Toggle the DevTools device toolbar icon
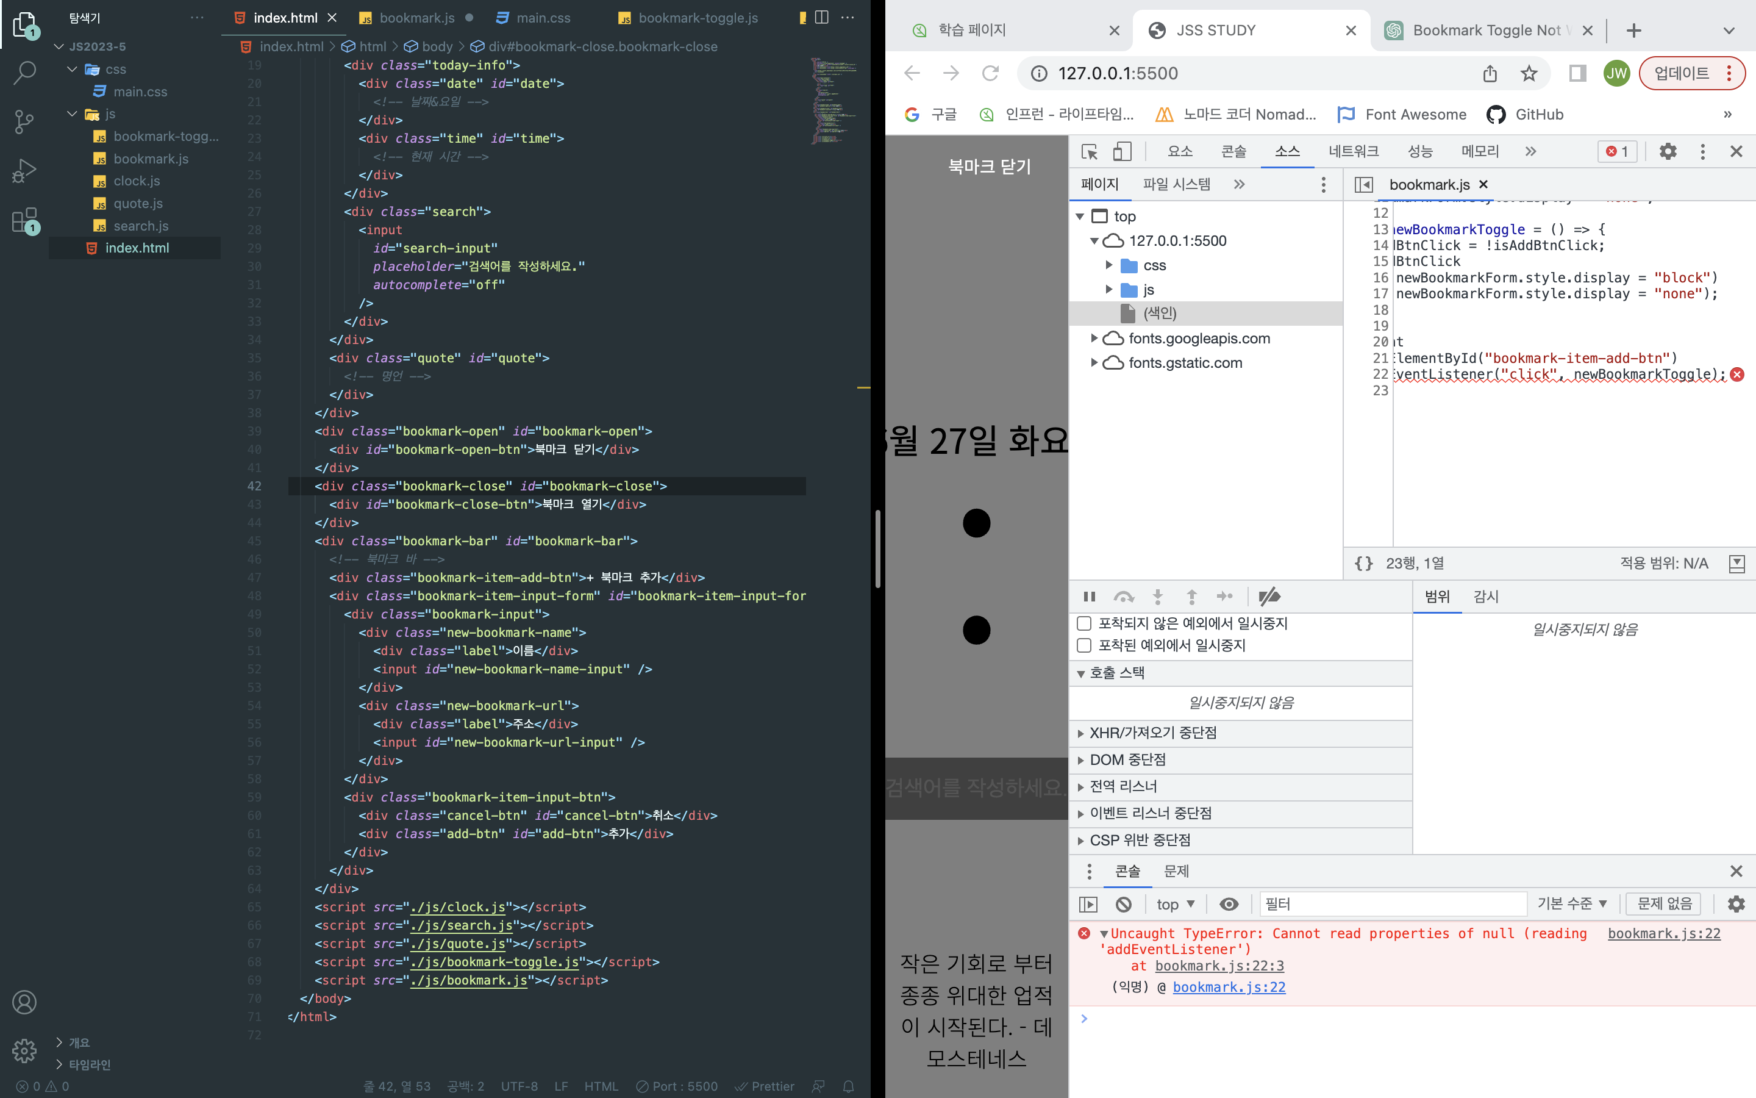Viewport: 1756px width, 1098px height. coord(1122,151)
